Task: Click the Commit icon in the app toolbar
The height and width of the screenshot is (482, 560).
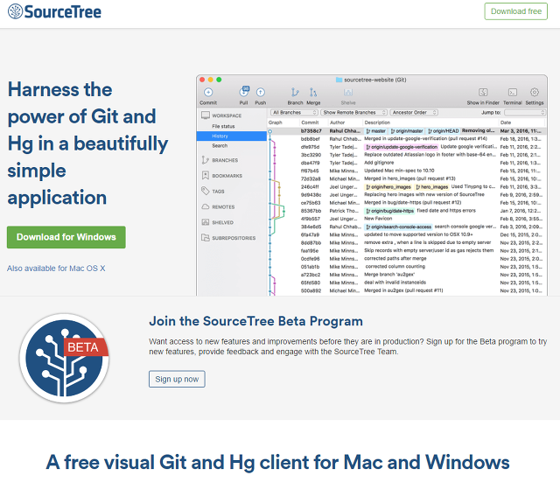Action: (208, 93)
